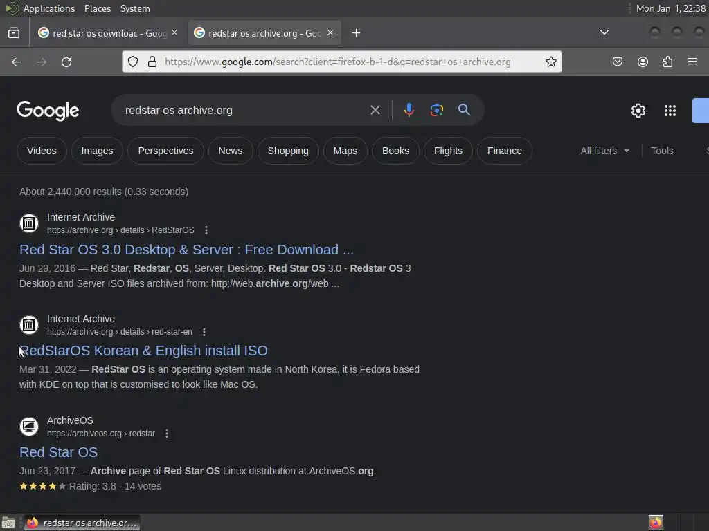Open the Applications menu
Image resolution: width=709 pixels, height=531 pixels.
[49, 8]
